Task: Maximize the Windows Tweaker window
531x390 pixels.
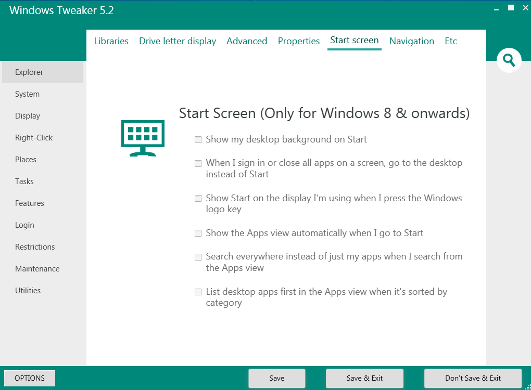Action: [511, 8]
